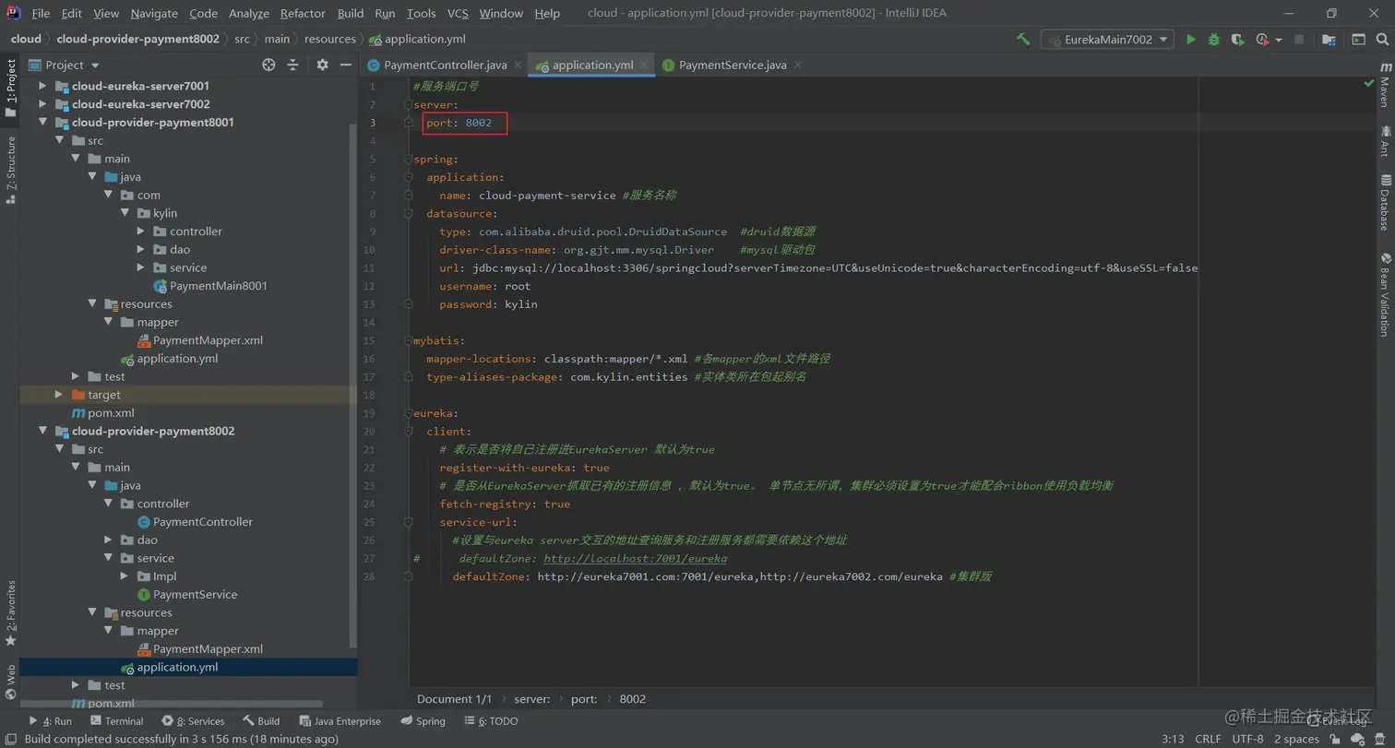Hide the Project panel with minus icon
Viewport: 1395px width, 748px height.
[346, 65]
